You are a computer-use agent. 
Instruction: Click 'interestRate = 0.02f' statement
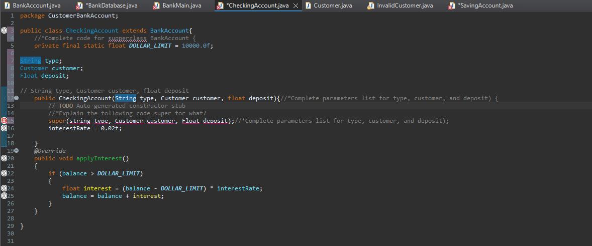pos(85,128)
